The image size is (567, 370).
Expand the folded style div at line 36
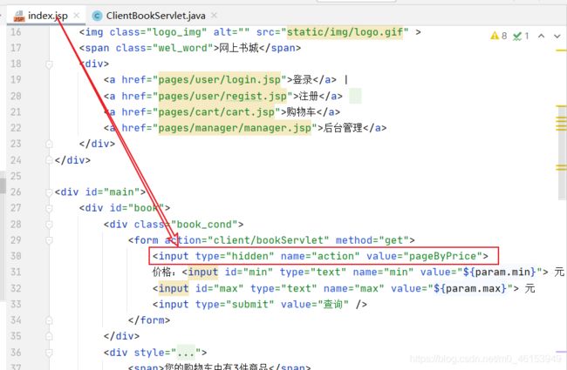click(x=49, y=353)
